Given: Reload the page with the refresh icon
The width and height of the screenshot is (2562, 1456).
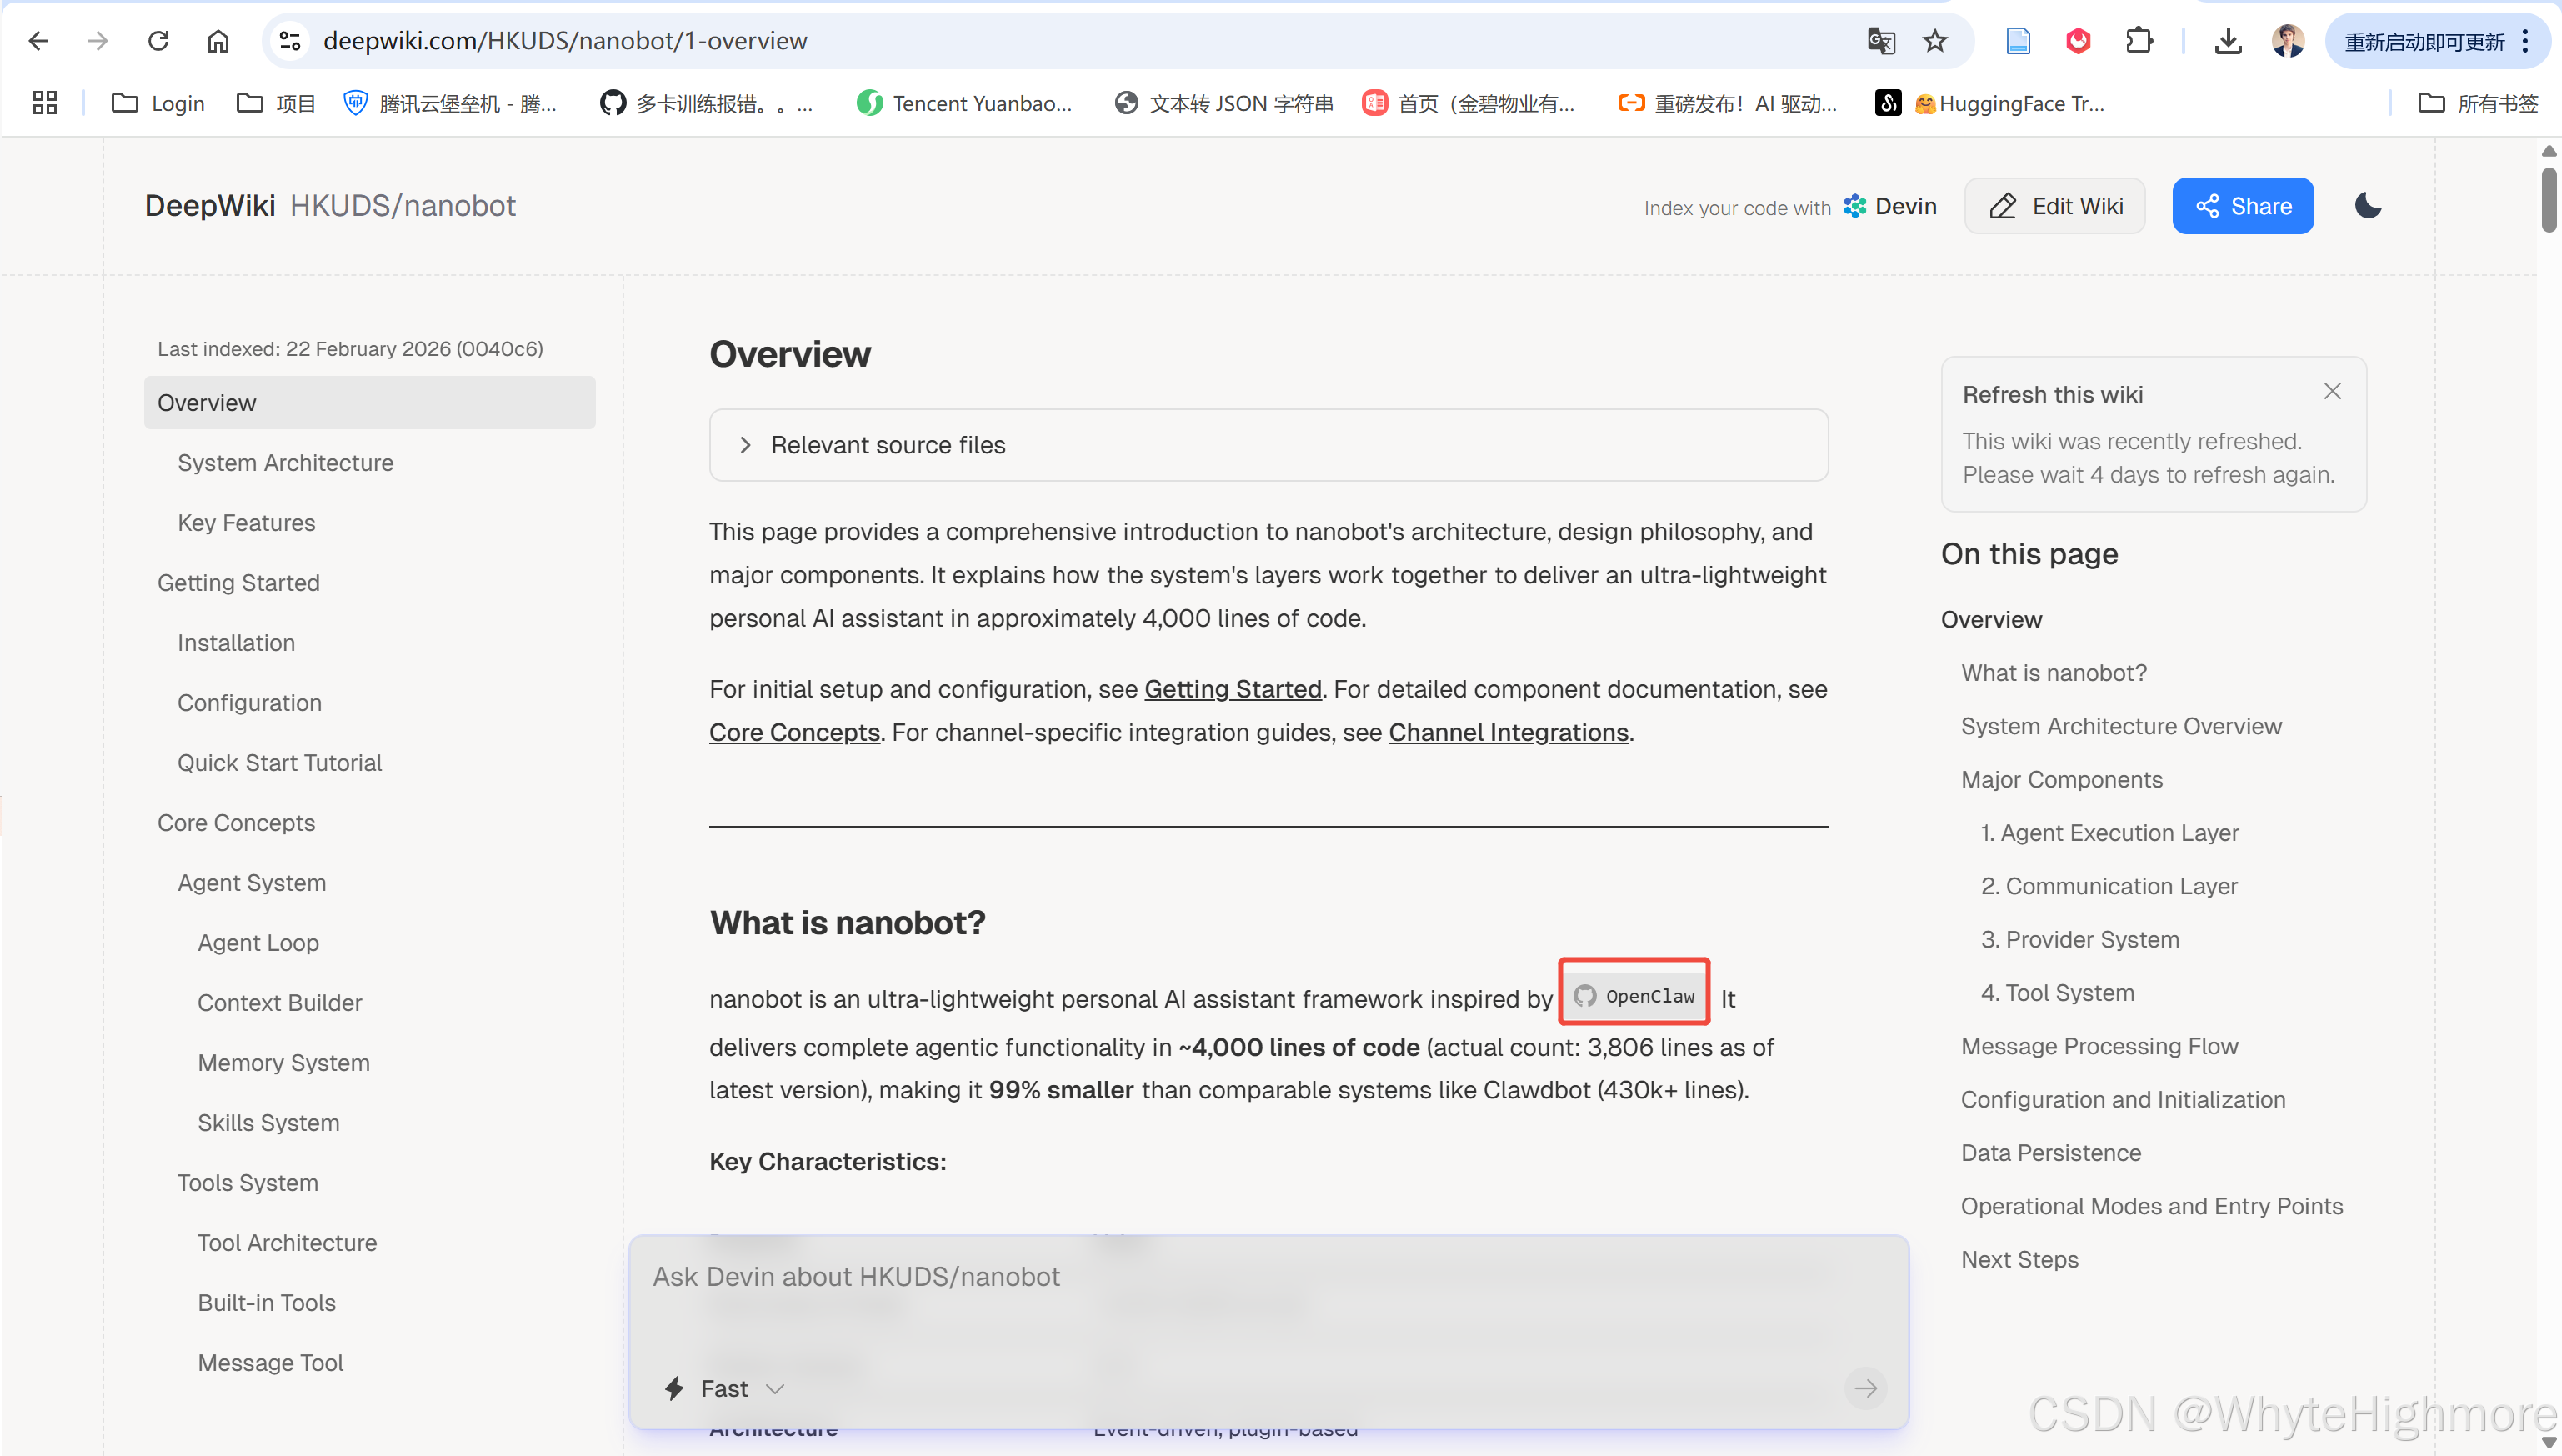Looking at the screenshot, I should [x=158, y=41].
